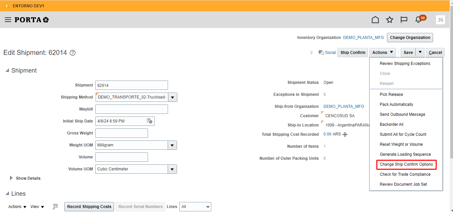This screenshot has width=453, height=212.
Task: Open the JG user profile menu
Action: (x=440, y=20)
